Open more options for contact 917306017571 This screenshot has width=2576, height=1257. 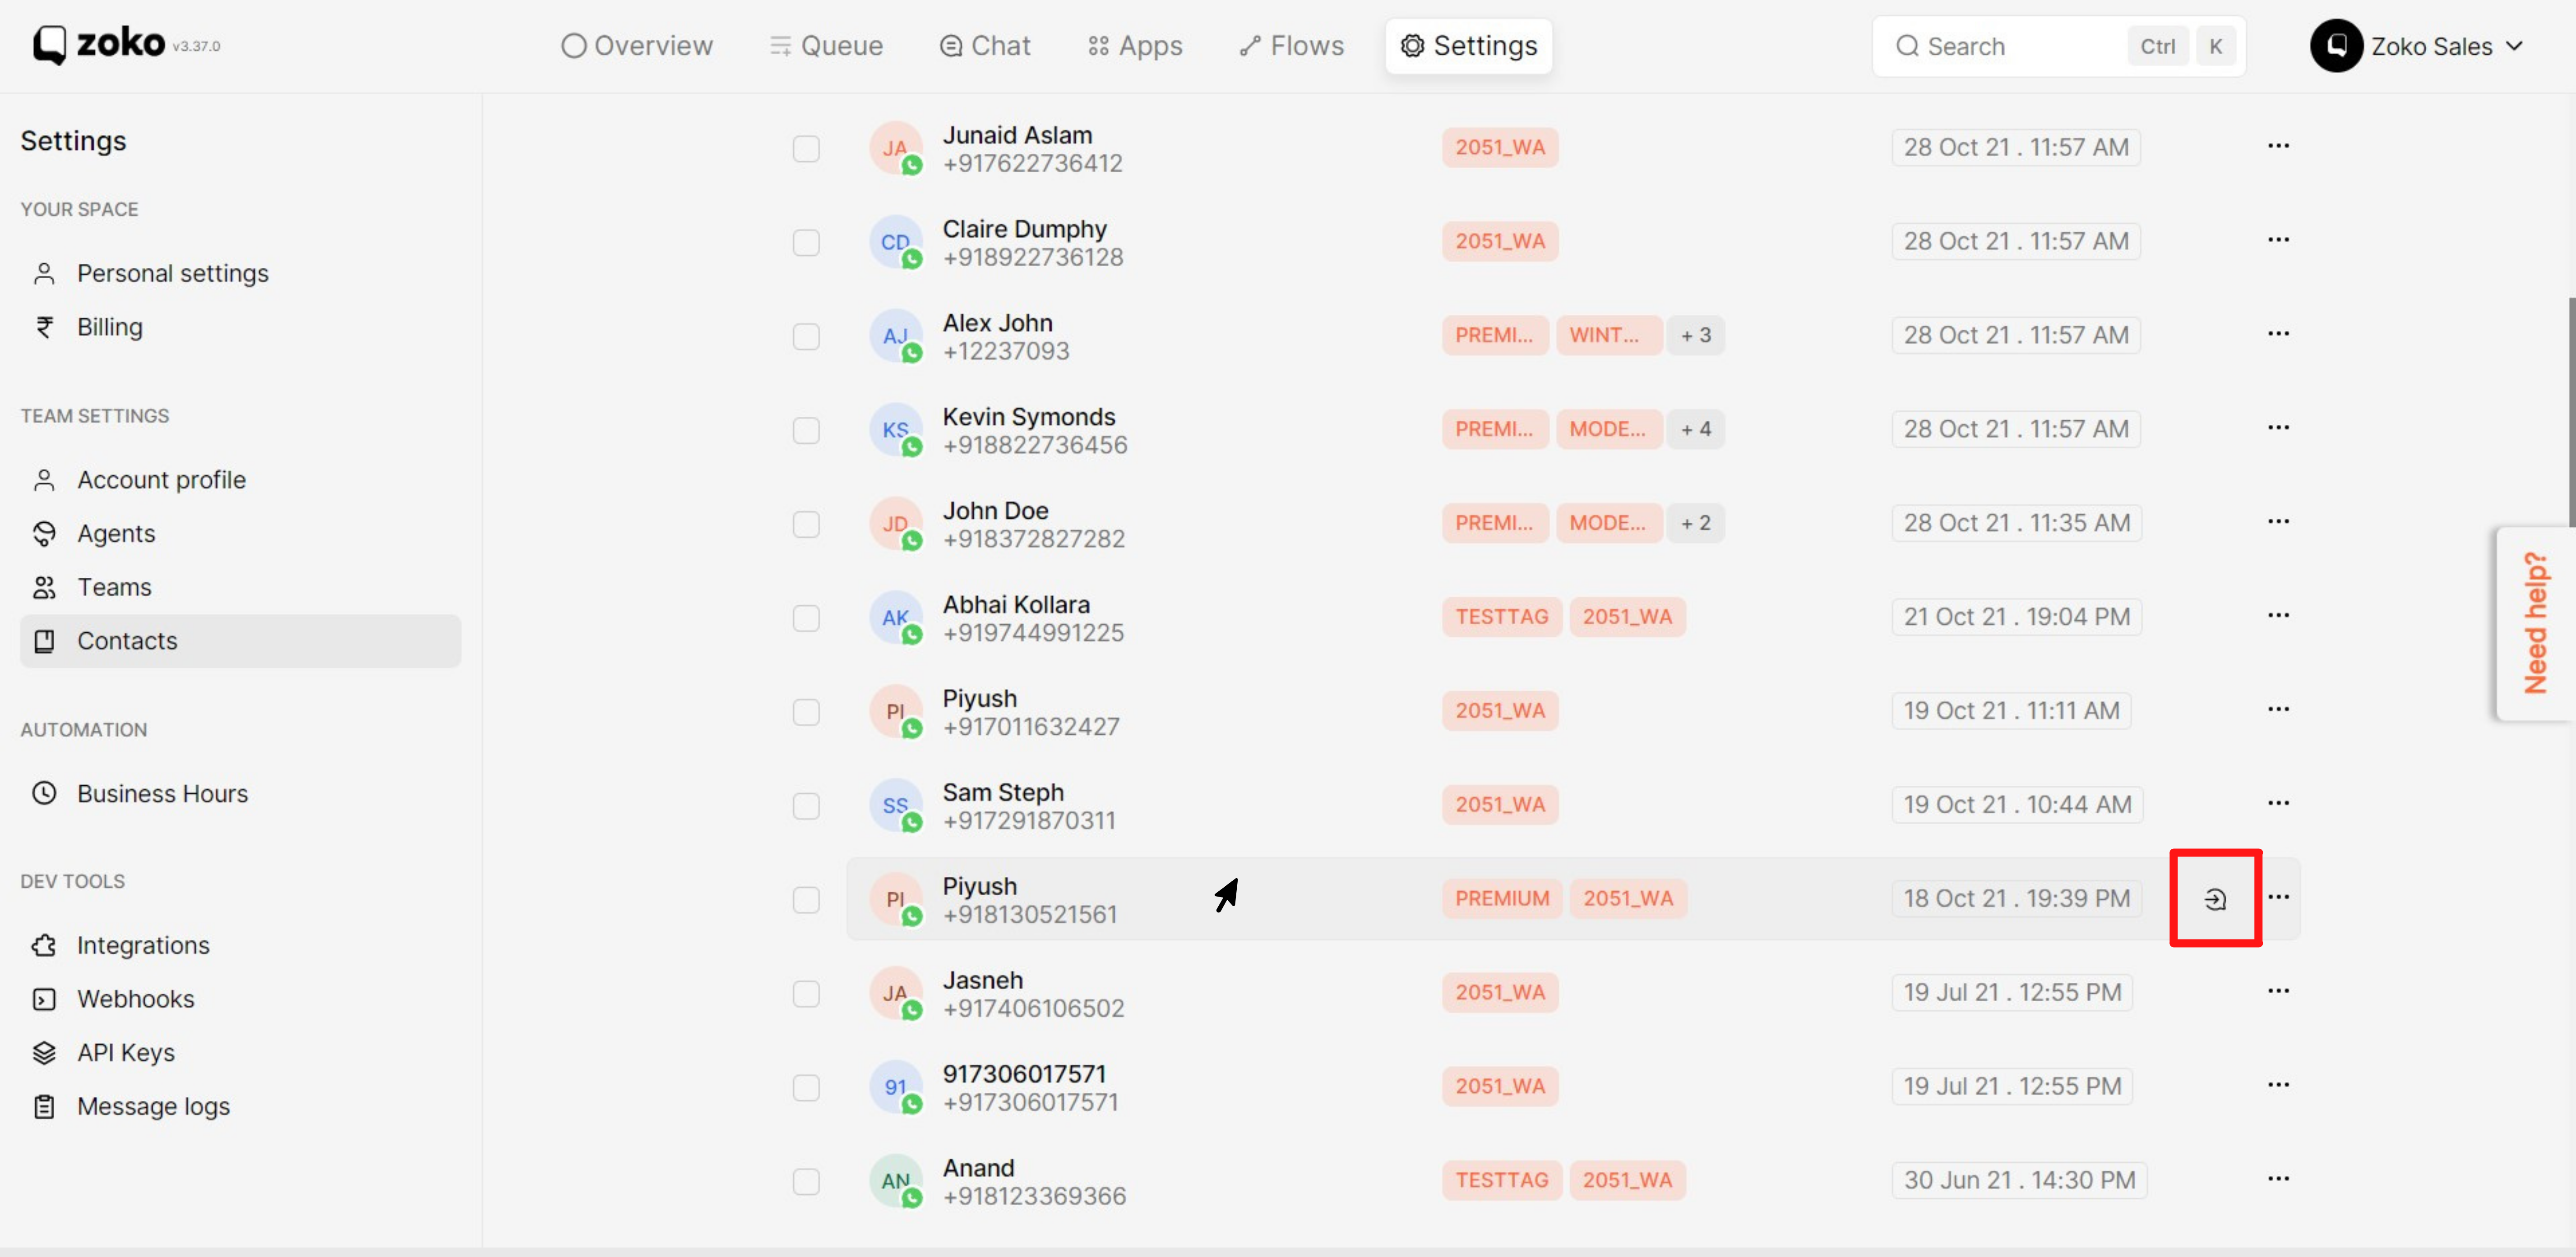[2278, 1085]
